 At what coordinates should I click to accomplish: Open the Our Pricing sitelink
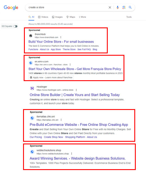(36, 137)
